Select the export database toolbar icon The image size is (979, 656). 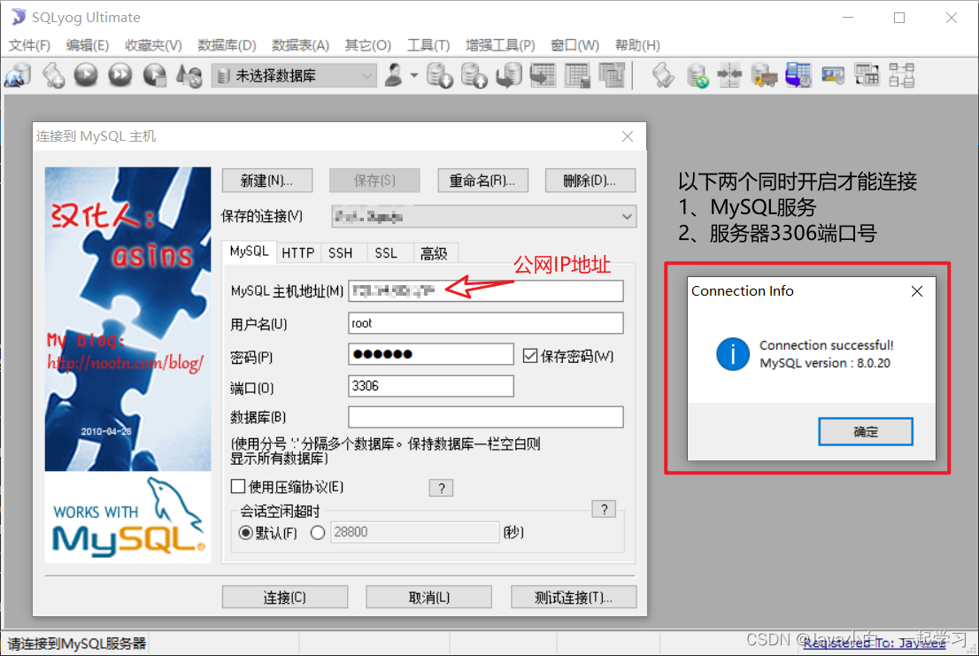[440, 76]
